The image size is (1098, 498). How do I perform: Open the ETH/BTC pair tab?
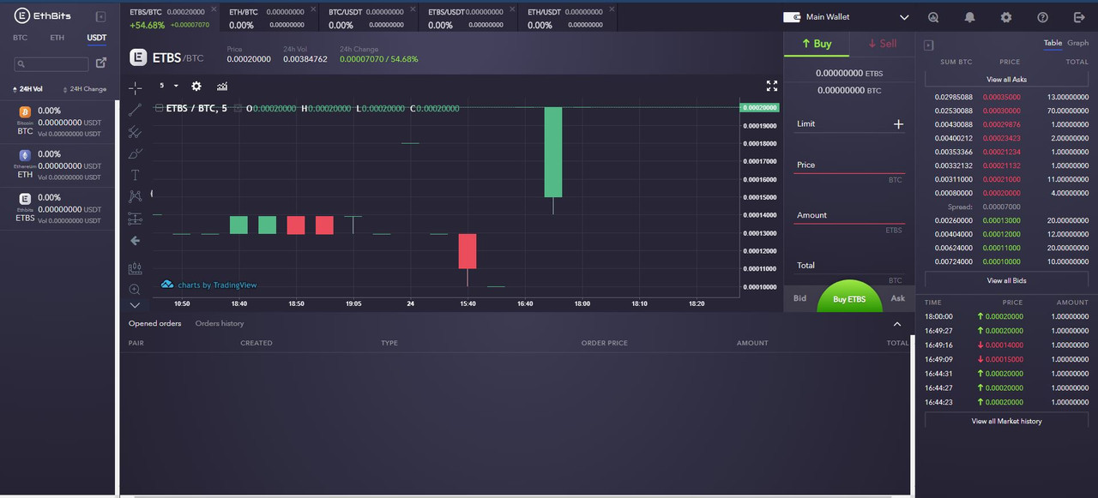[x=269, y=18]
